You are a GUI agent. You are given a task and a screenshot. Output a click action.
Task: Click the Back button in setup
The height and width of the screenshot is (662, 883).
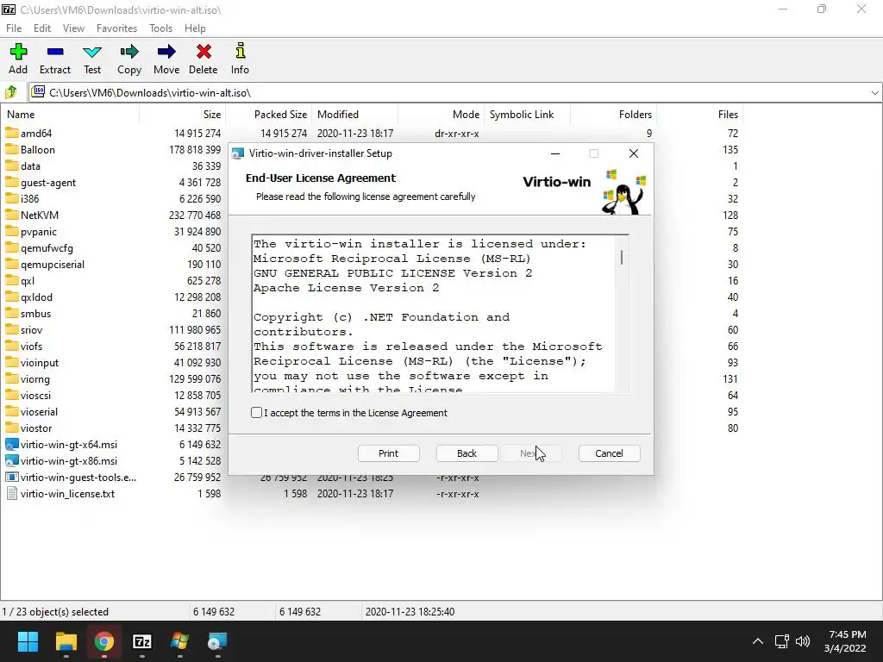pyautogui.click(x=467, y=453)
